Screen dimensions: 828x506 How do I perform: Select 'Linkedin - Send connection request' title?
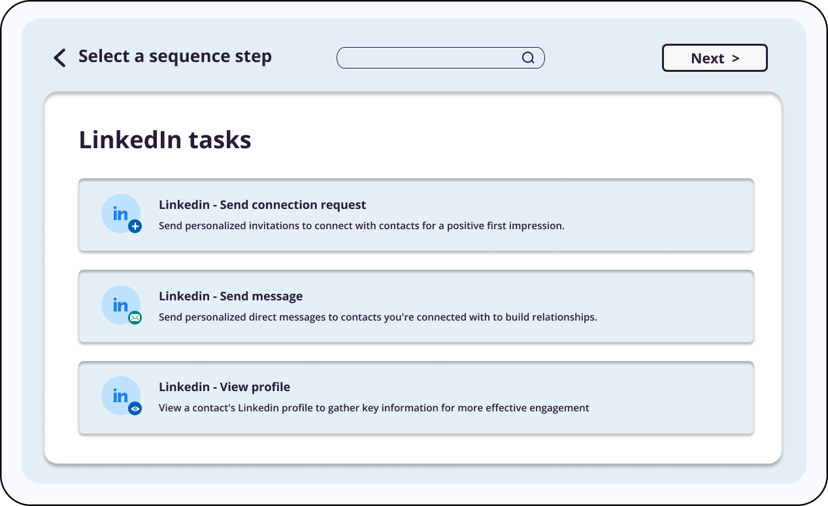click(262, 205)
